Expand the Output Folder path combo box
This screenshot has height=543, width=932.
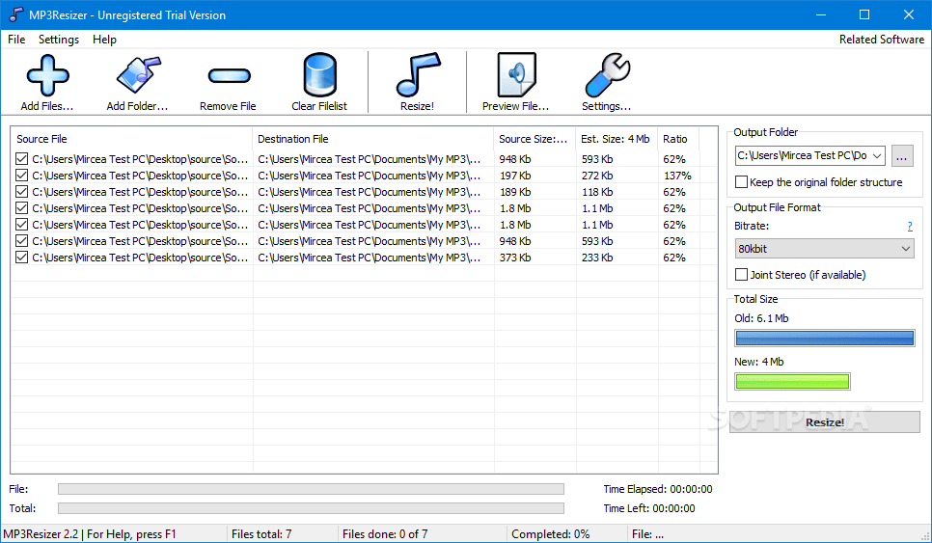[877, 155]
